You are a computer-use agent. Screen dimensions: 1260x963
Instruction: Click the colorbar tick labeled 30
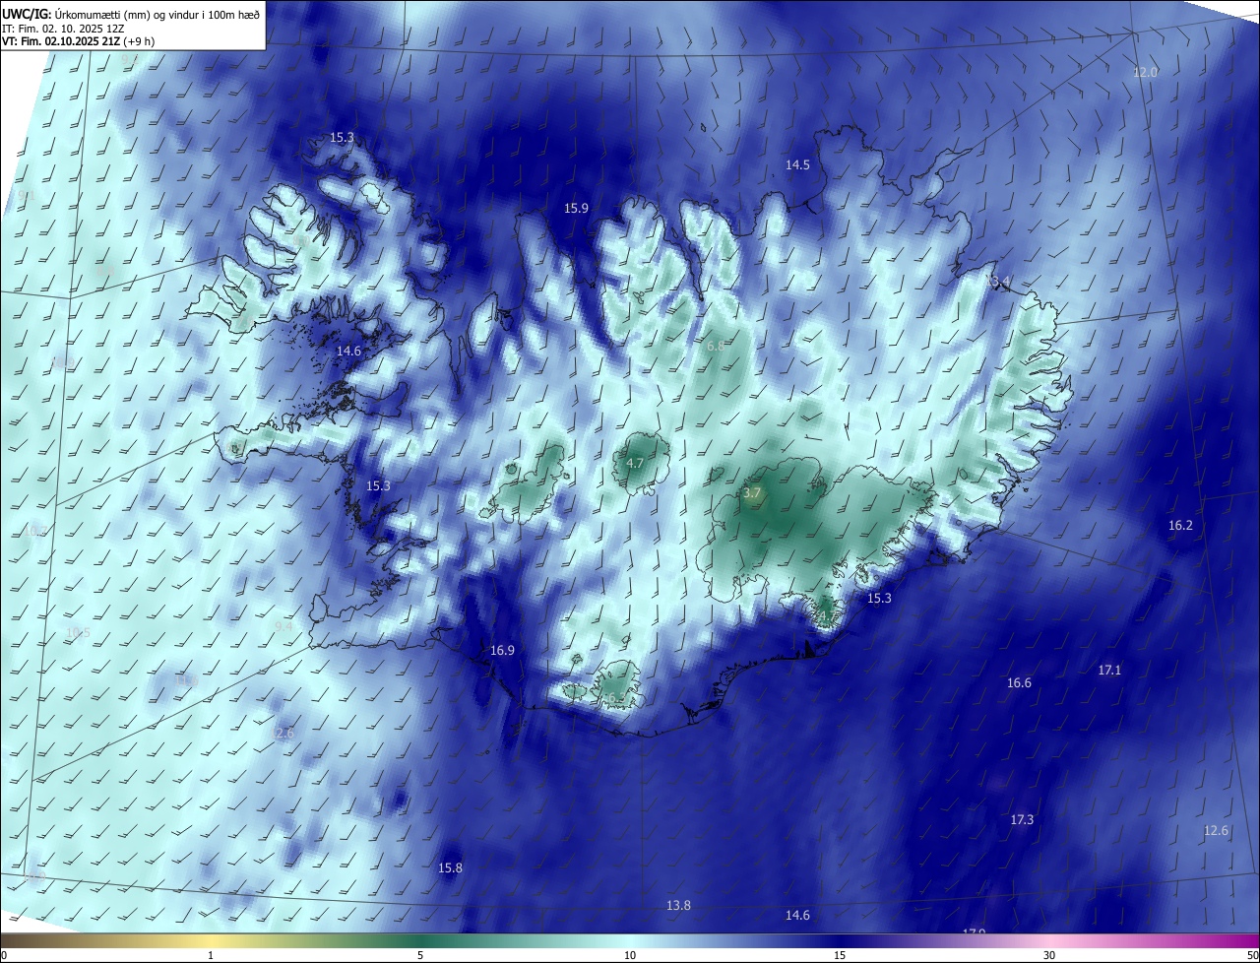coord(1049,956)
